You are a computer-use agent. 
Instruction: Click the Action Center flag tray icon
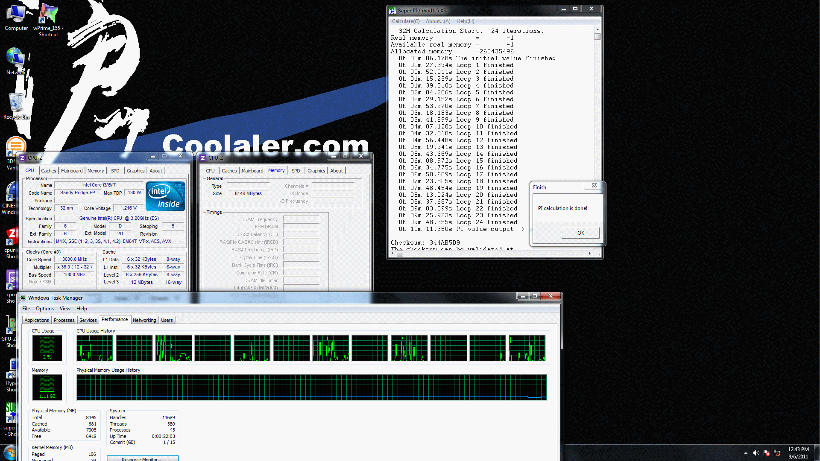tap(767, 453)
